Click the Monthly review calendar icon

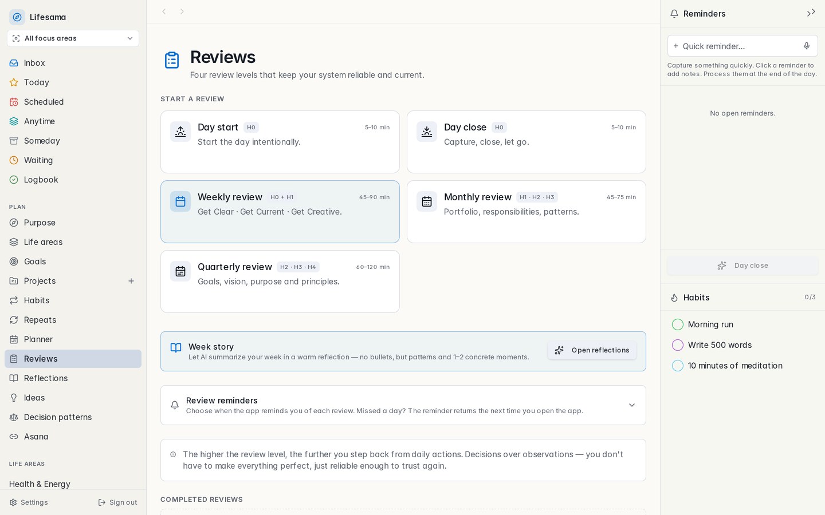tap(427, 201)
